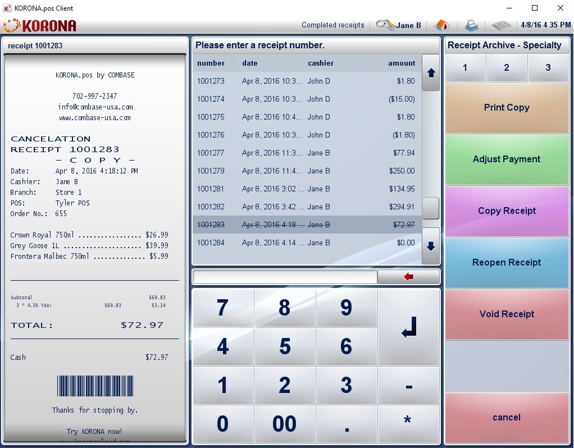Screen dimensions: 574x448
Task: Switch to page 2 tab of Receipt Archive
Action: tap(507, 68)
